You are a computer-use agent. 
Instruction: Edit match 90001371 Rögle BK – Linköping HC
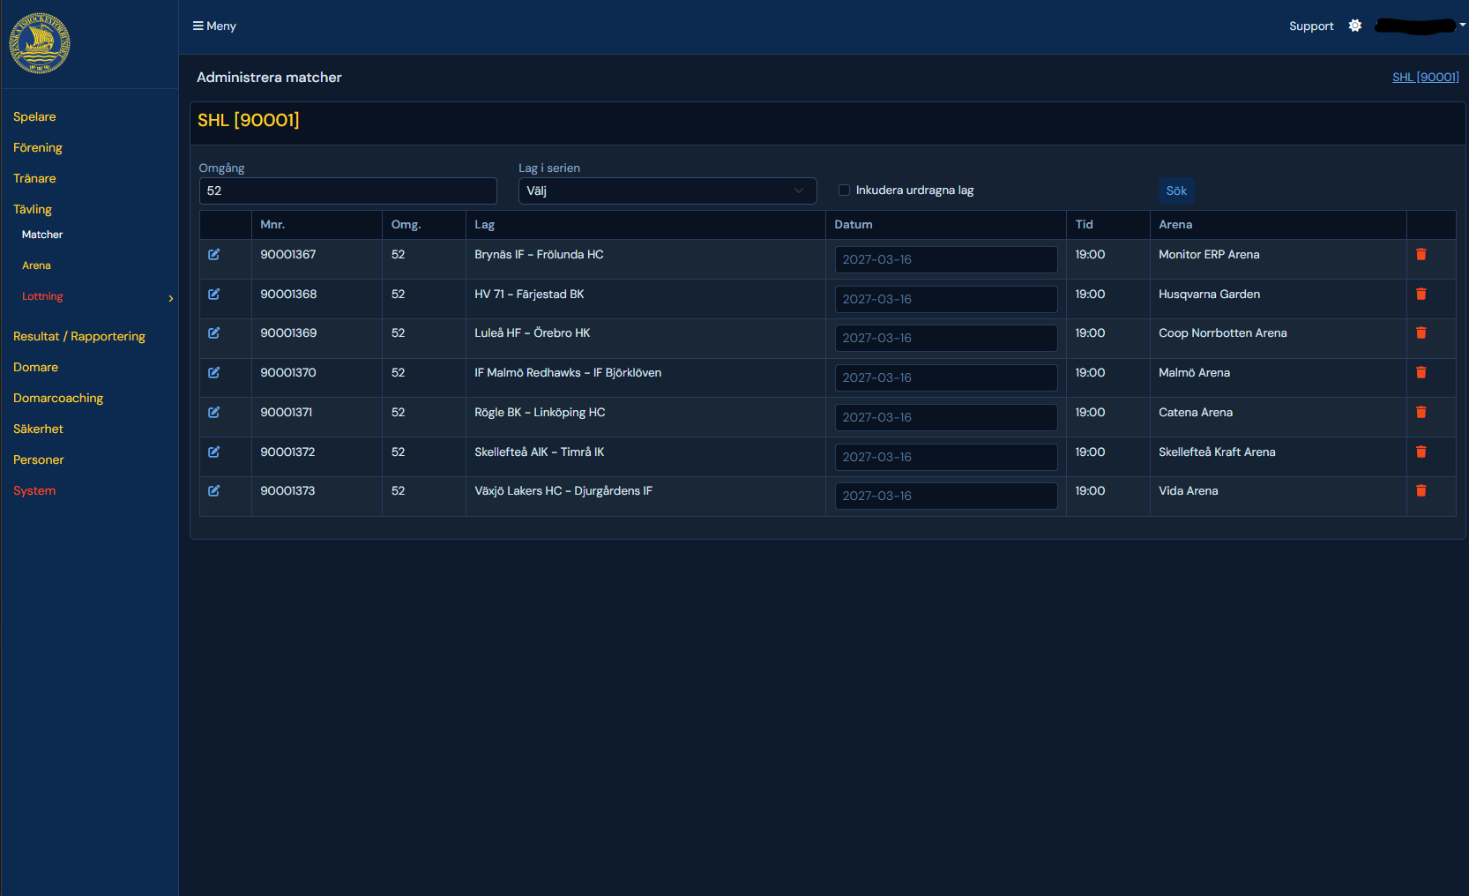tap(213, 412)
